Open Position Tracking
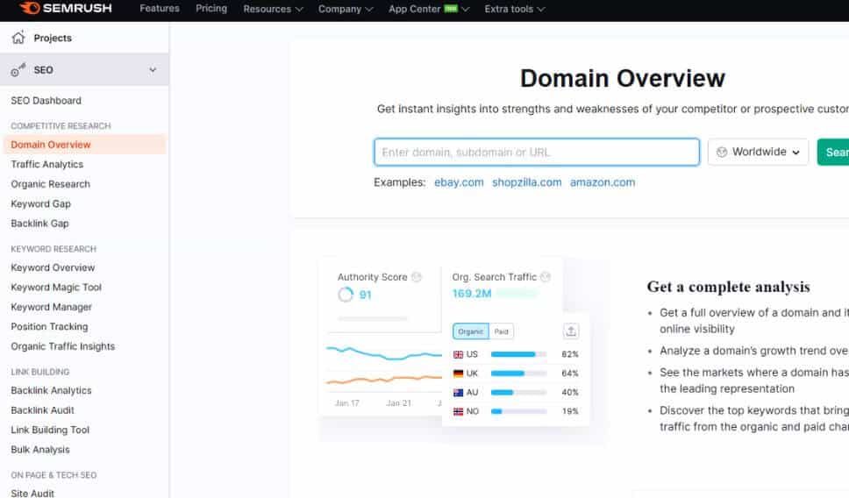 (49, 326)
